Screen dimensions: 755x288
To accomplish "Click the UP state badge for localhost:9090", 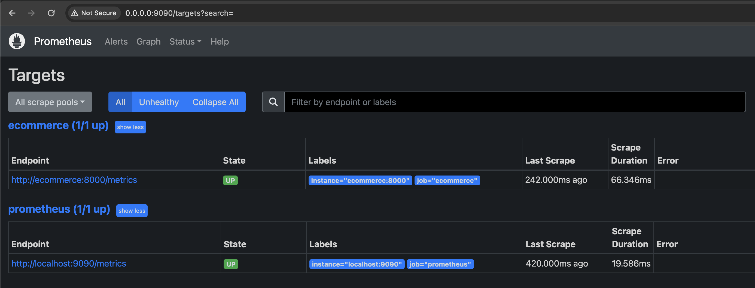I will click(231, 264).
